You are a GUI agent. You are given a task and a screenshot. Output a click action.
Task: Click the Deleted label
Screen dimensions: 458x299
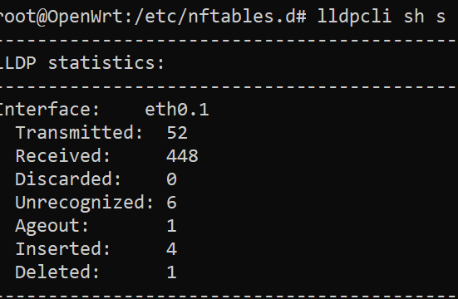tap(57, 272)
